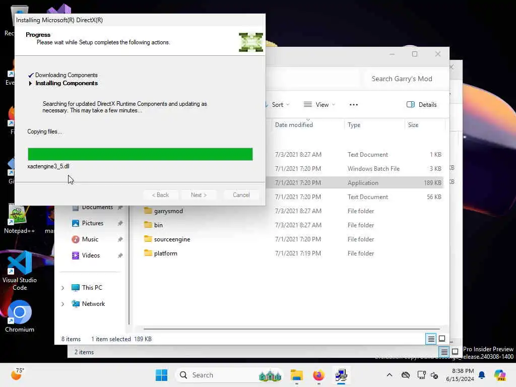516x387 pixels.
Task: Switch to DirectX installer taskbar icon
Action: (x=341, y=375)
